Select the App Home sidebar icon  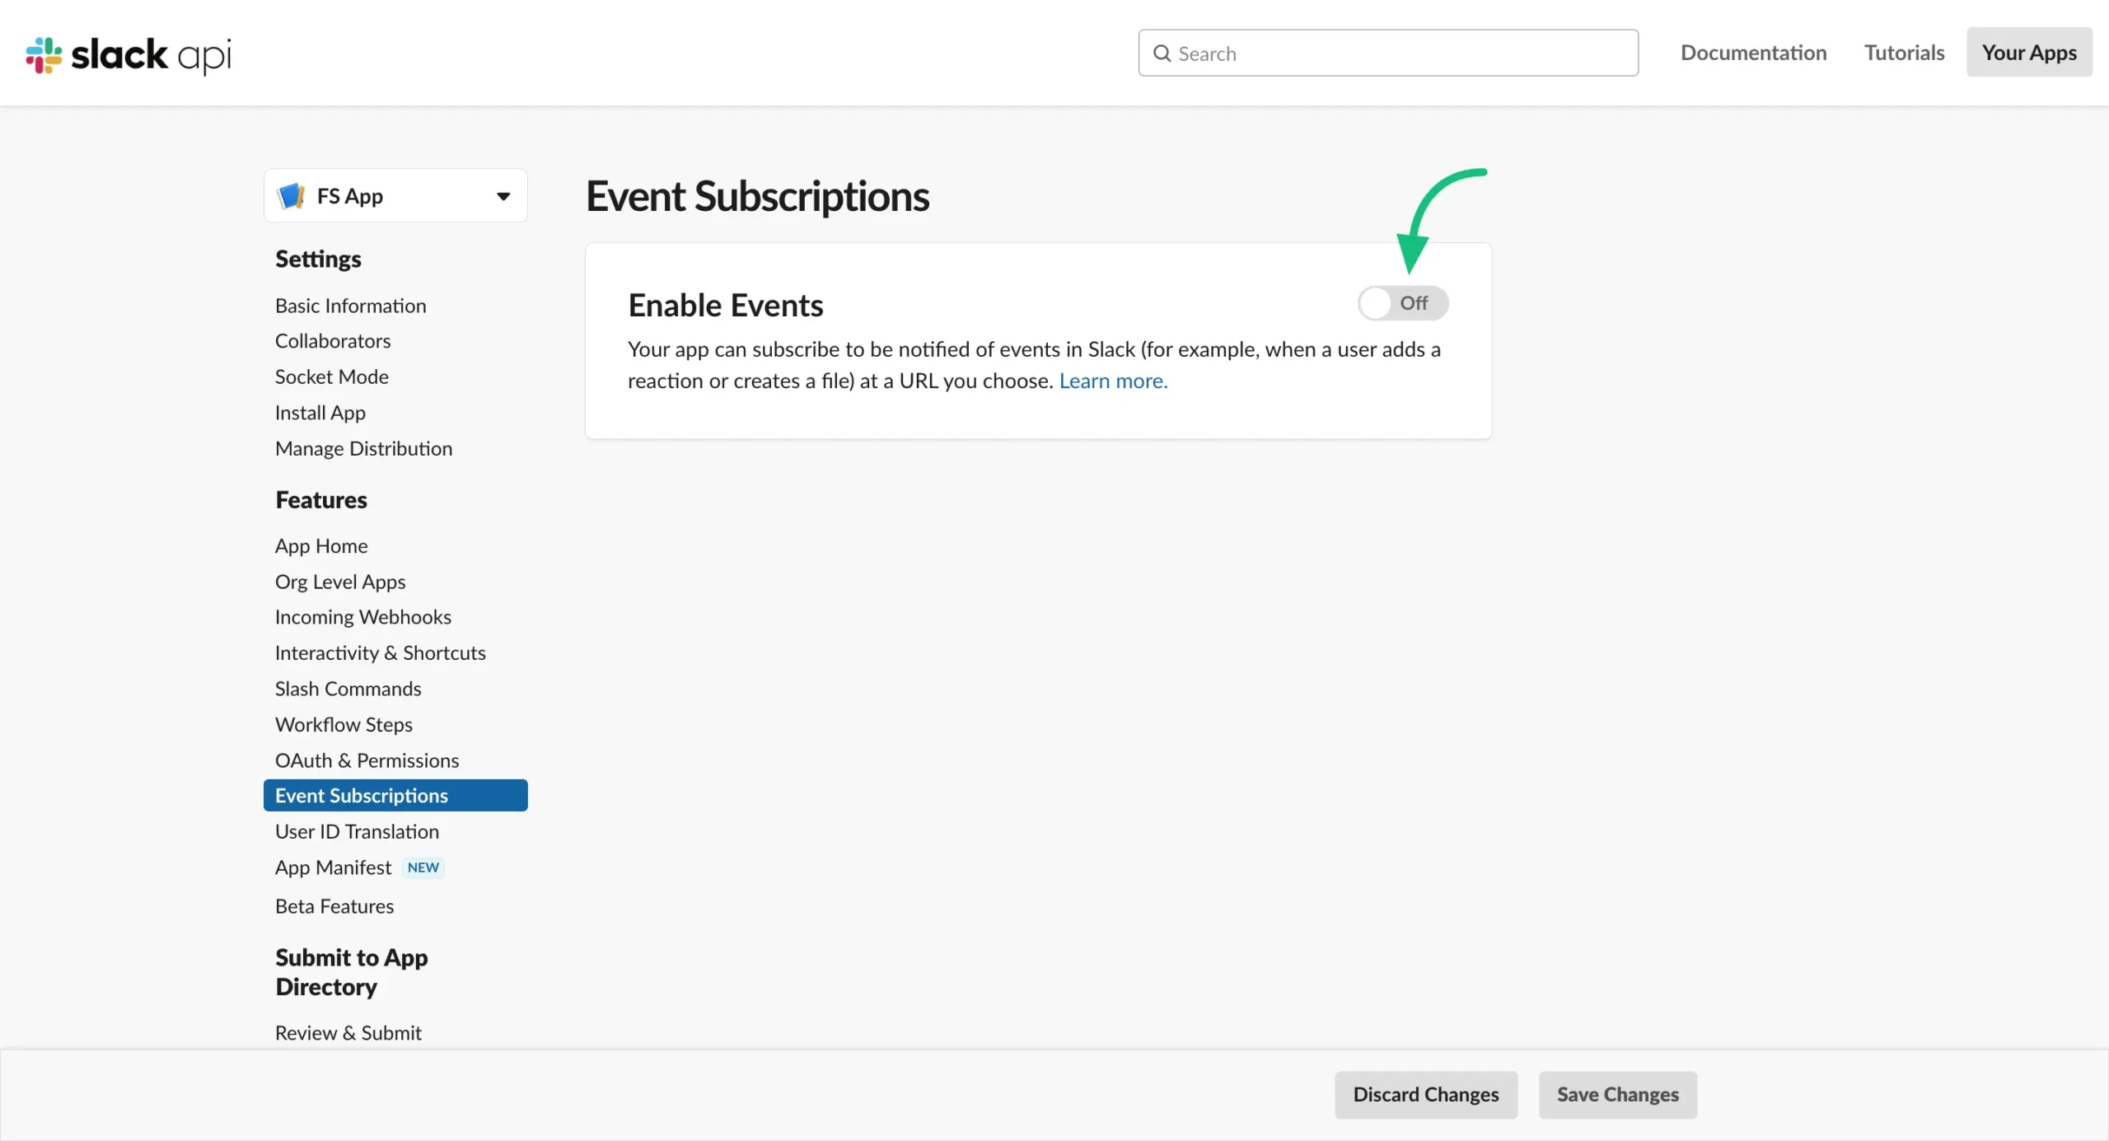tap(320, 545)
